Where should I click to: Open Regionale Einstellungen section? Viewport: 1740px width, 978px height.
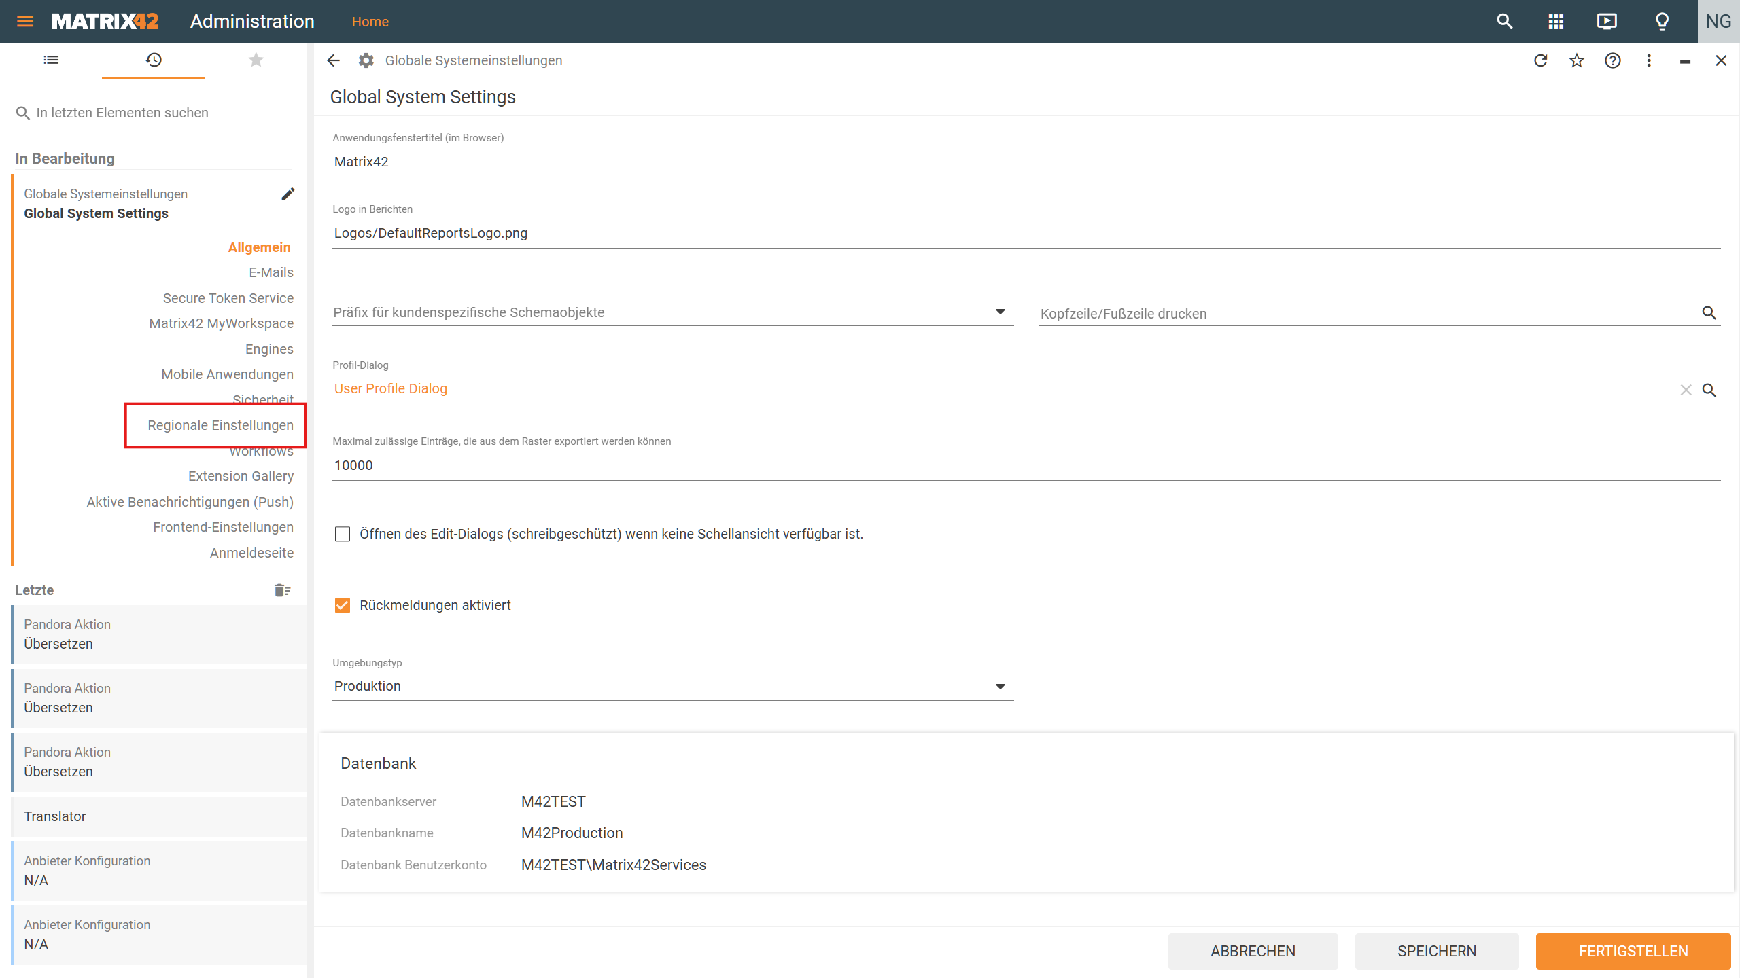tap(220, 425)
